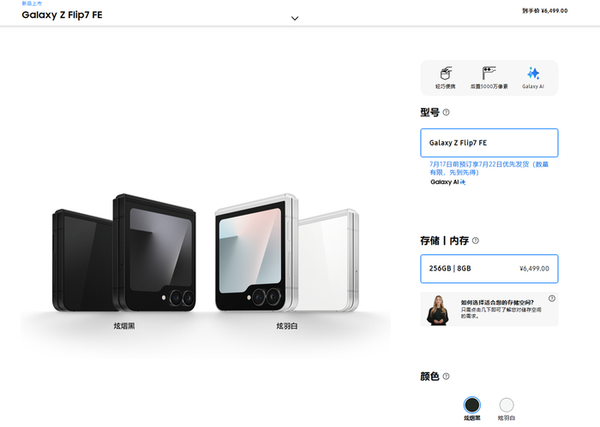Screen dimensions: 600x427
Task: Open the storage selection guide banner
Action: click(489, 309)
